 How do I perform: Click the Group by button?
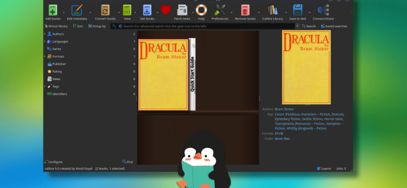point(97,26)
